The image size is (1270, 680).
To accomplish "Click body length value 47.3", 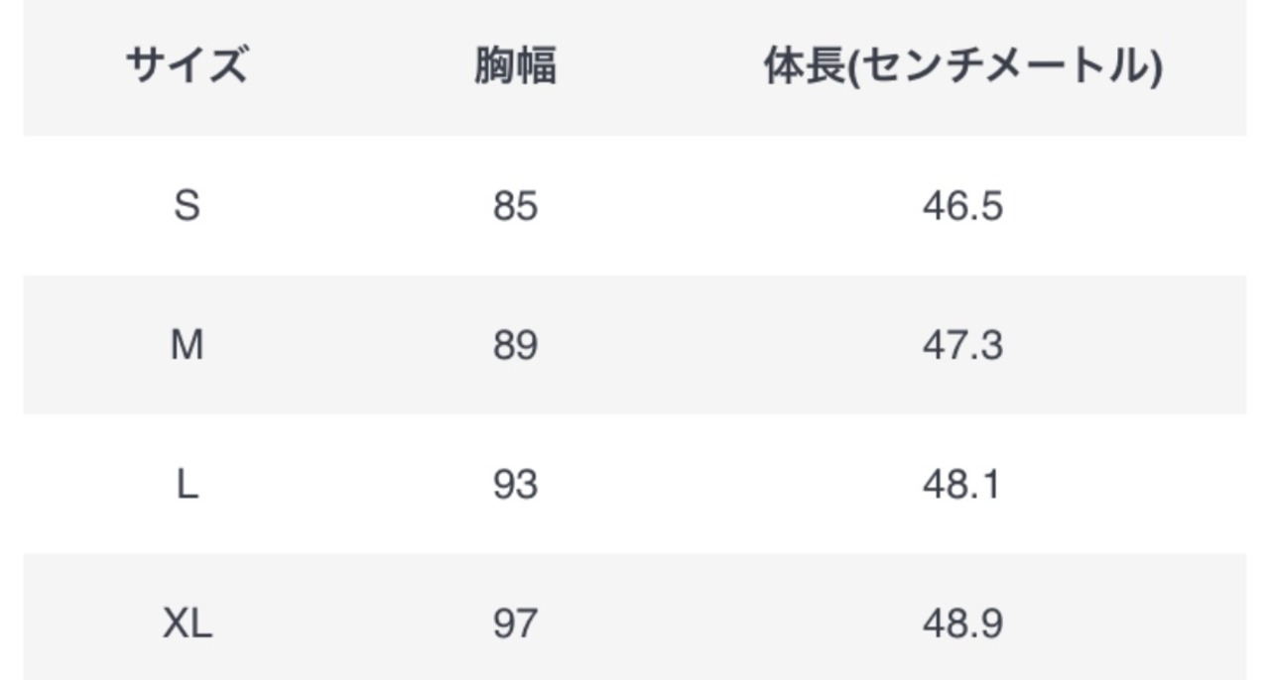I will tap(961, 346).
